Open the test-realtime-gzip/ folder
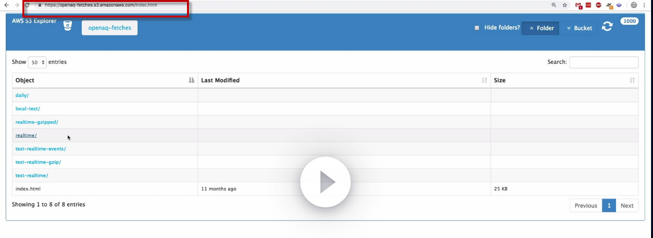Image resolution: width=653 pixels, height=238 pixels. pos(38,162)
